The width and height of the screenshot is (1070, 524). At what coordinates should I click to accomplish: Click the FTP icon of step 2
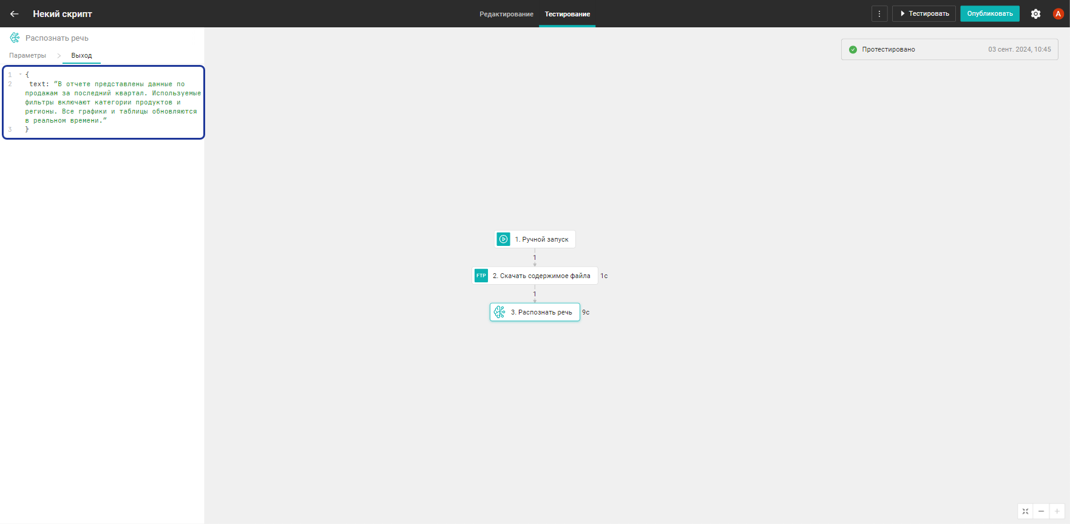481,276
